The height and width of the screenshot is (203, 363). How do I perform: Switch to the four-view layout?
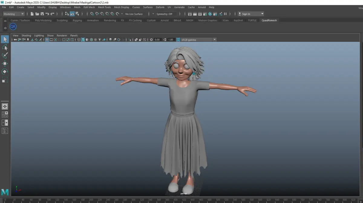pos(5,114)
